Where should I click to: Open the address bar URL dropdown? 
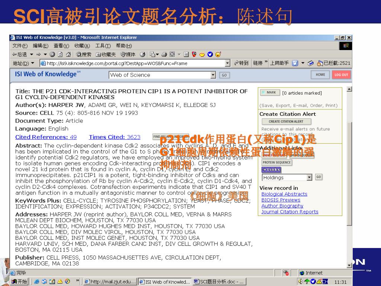pyautogui.click(x=227, y=63)
